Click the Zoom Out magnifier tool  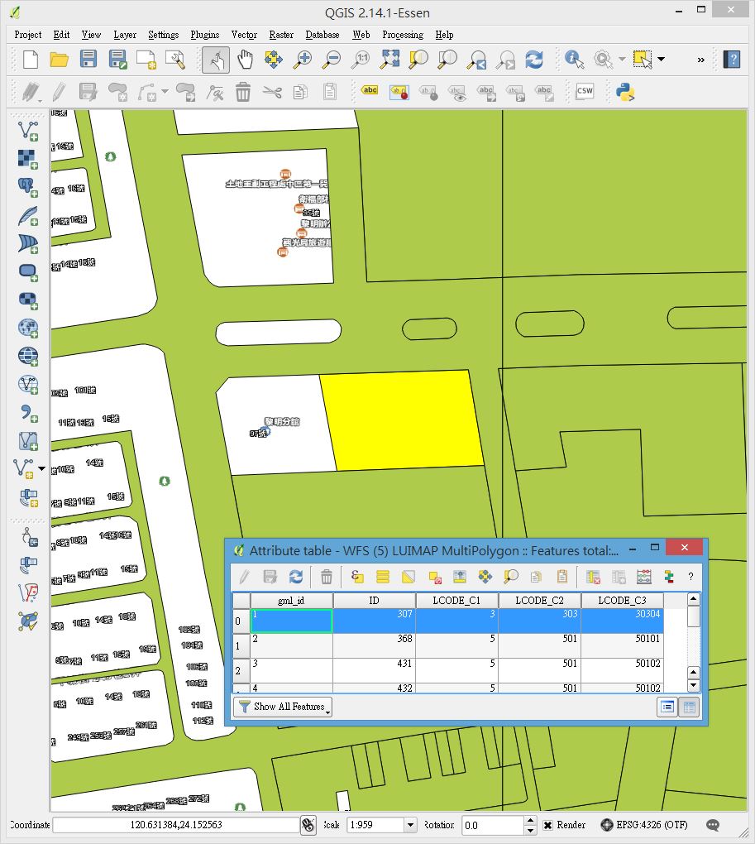(332, 60)
